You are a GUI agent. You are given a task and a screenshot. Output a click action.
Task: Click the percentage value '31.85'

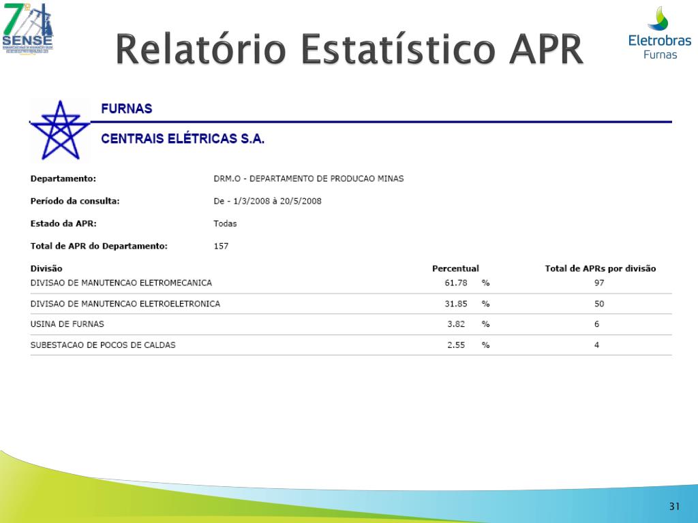pos(456,304)
